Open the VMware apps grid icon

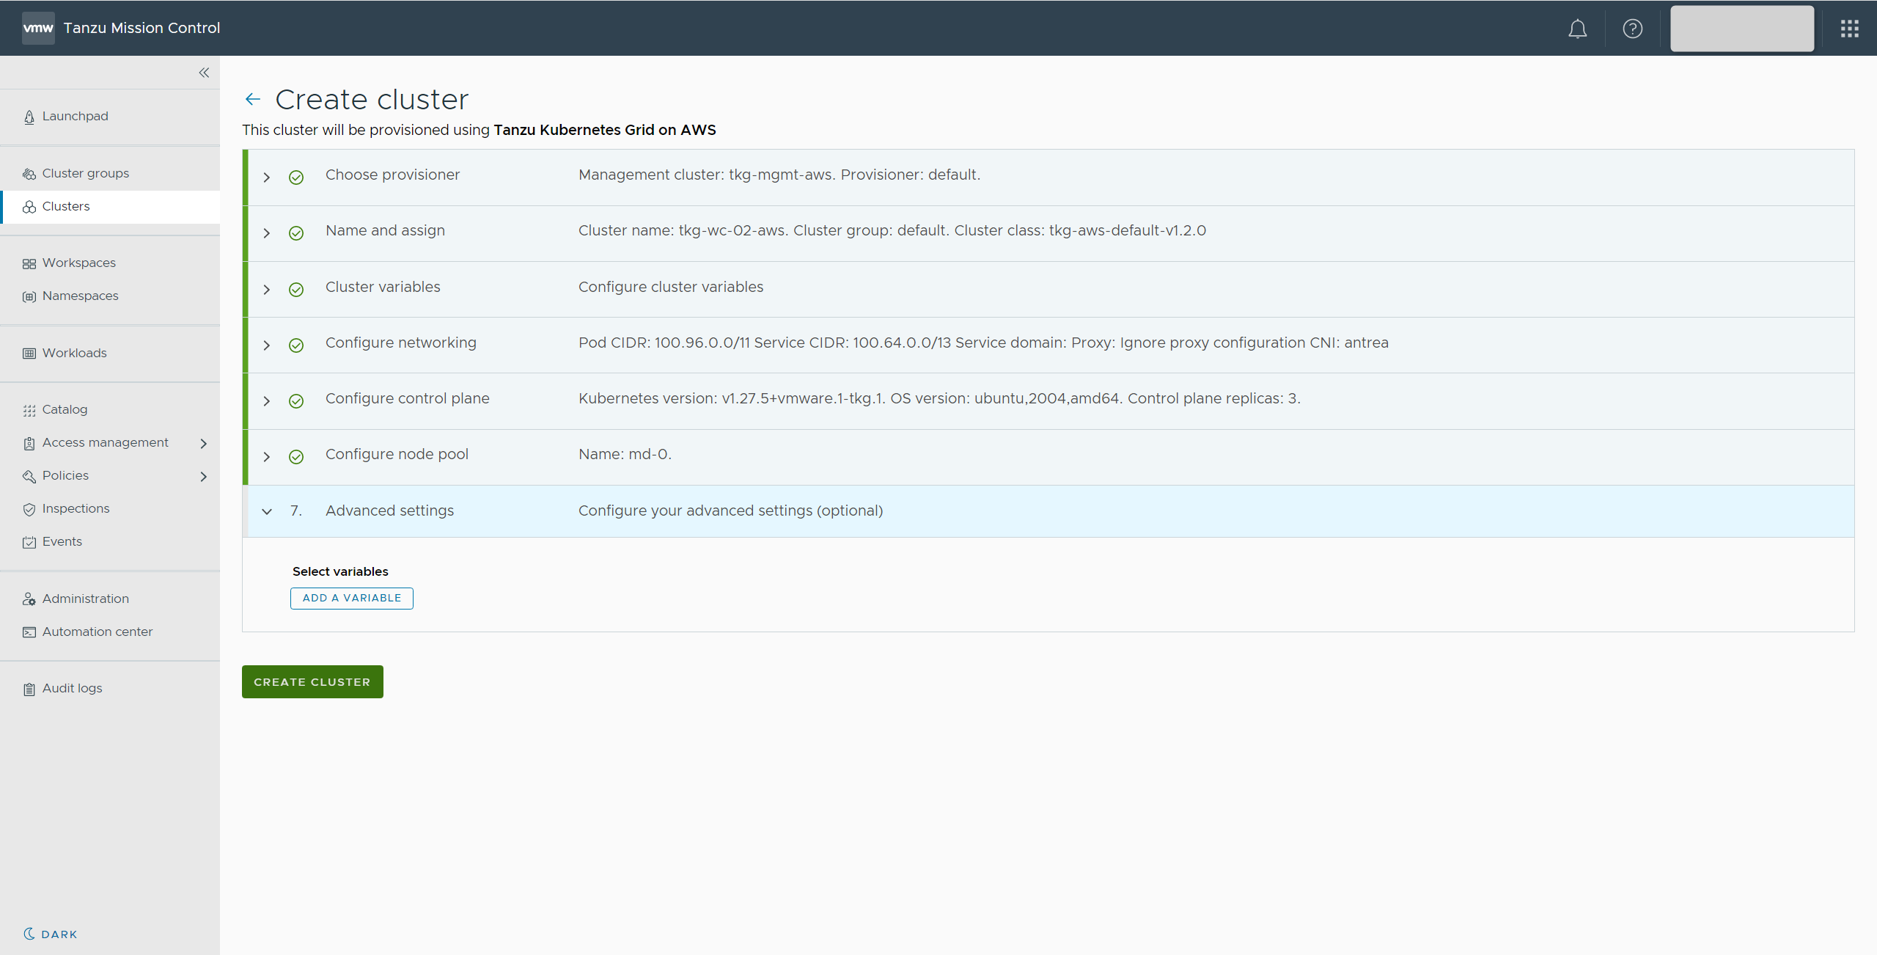pos(1849,29)
